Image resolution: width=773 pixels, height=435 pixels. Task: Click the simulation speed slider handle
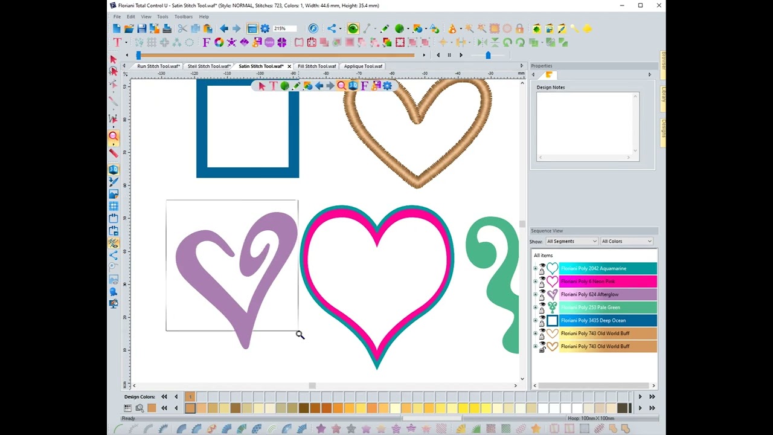[x=488, y=55]
